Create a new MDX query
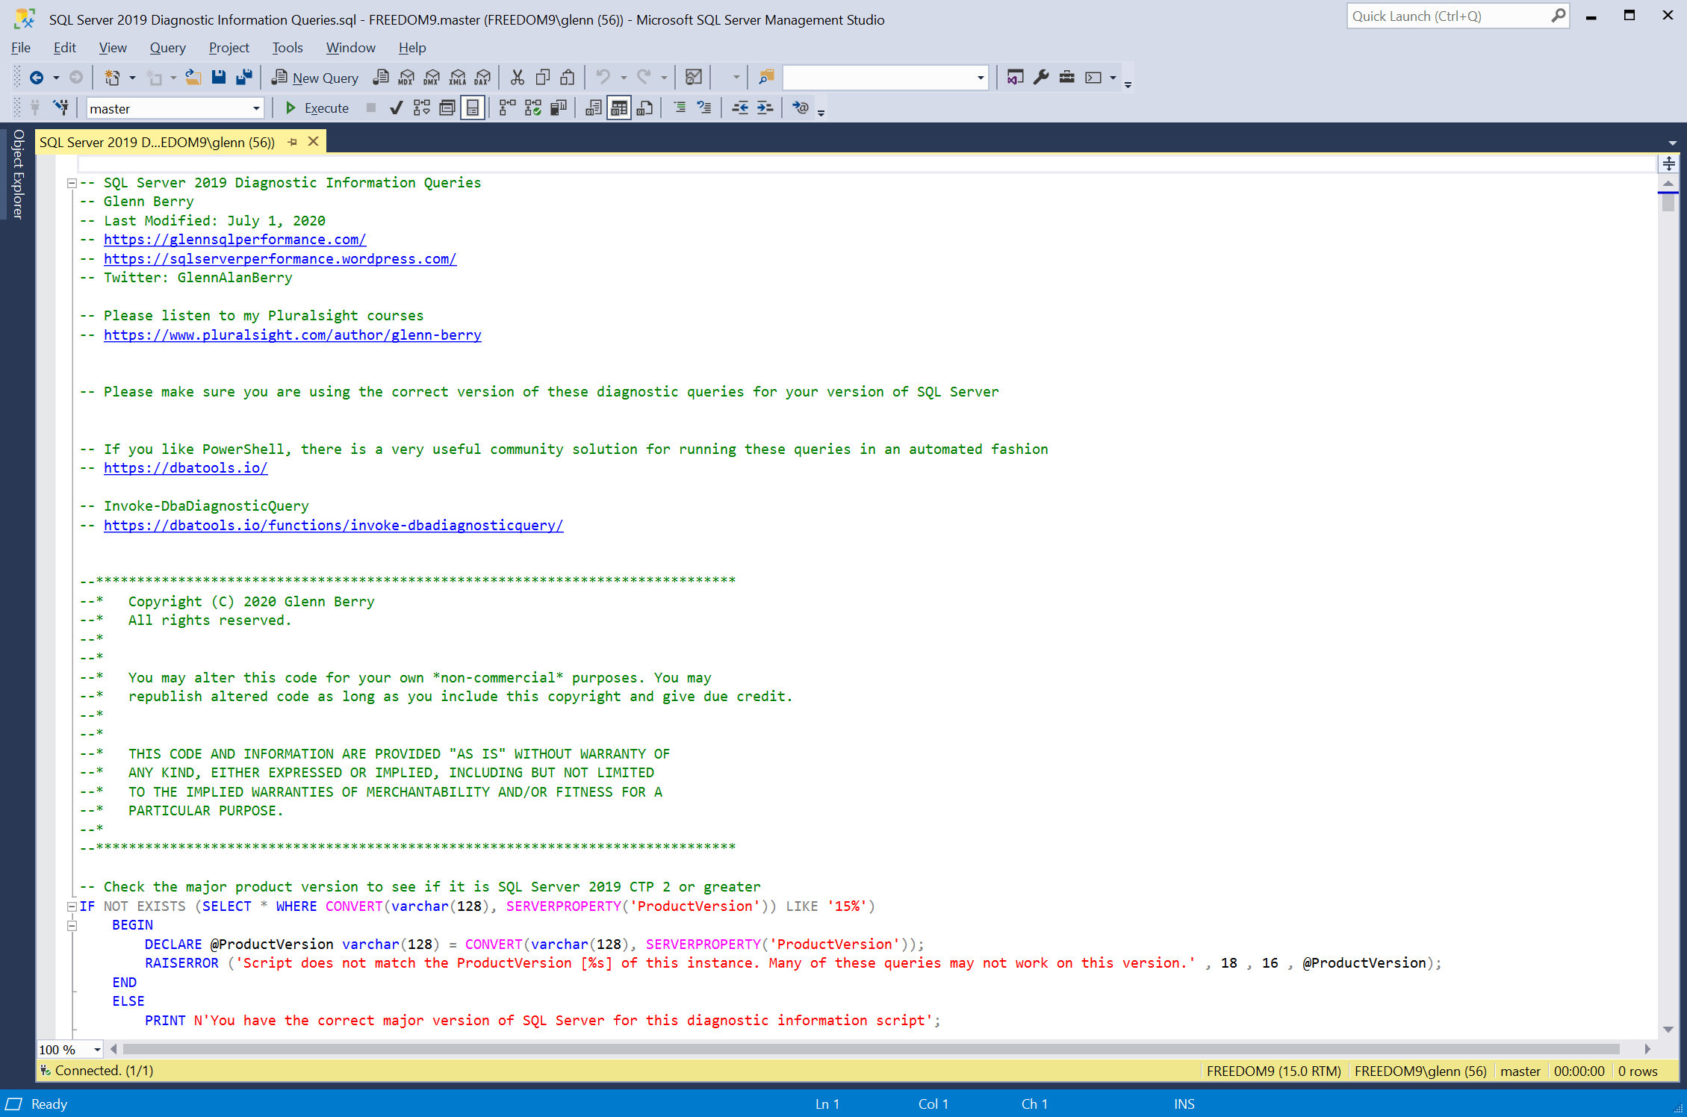This screenshot has height=1117, width=1687. (407, 77)
